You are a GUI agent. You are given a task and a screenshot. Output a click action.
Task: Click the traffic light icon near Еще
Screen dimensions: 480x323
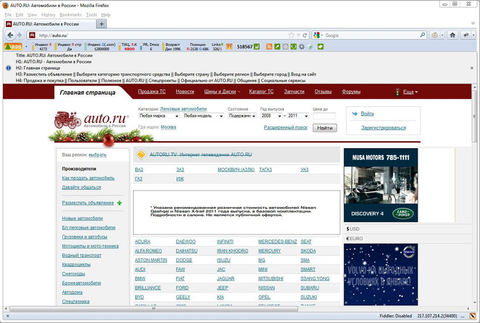(x=397, y=92)
